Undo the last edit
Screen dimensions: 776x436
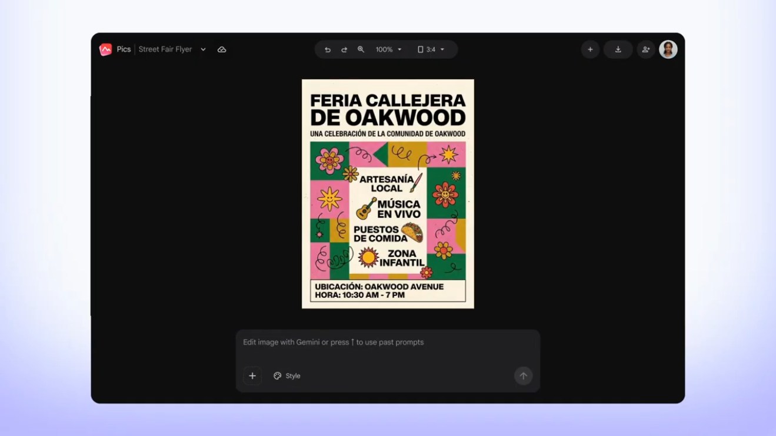[x=328, y=49]
